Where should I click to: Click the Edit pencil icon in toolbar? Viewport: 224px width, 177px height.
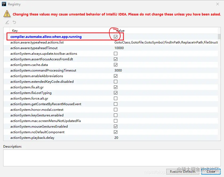click(x=7, y=22)
